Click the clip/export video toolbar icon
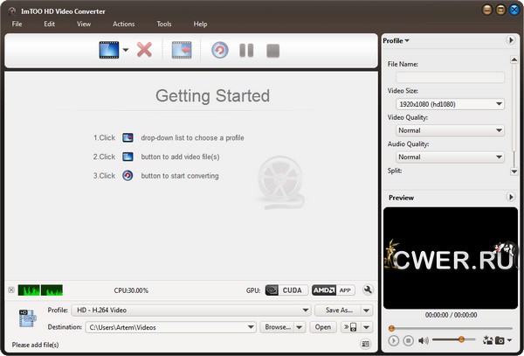524x356 pixels. point(182,50)
